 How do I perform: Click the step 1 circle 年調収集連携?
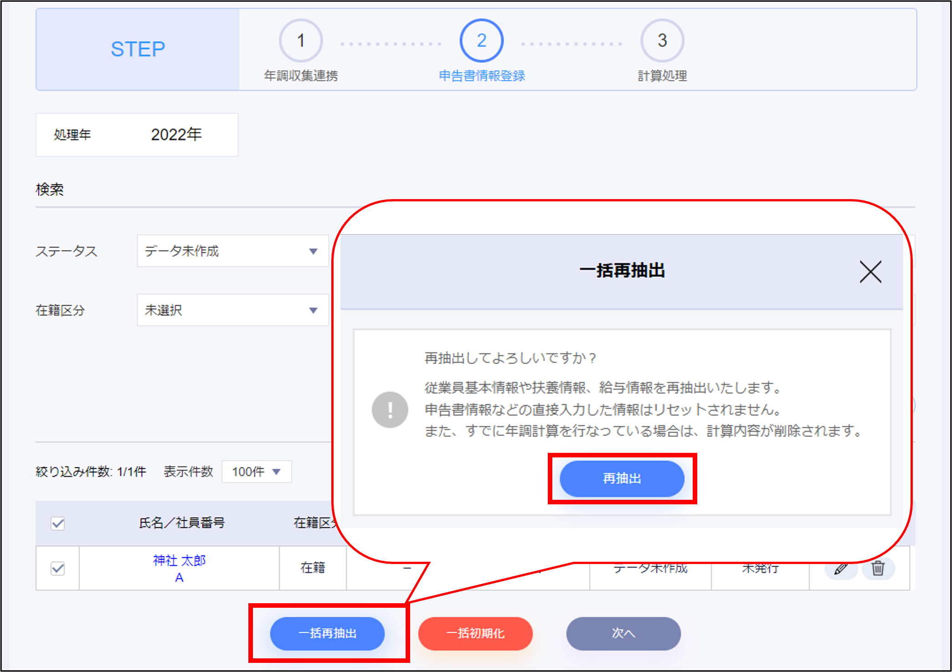(301, 41)
